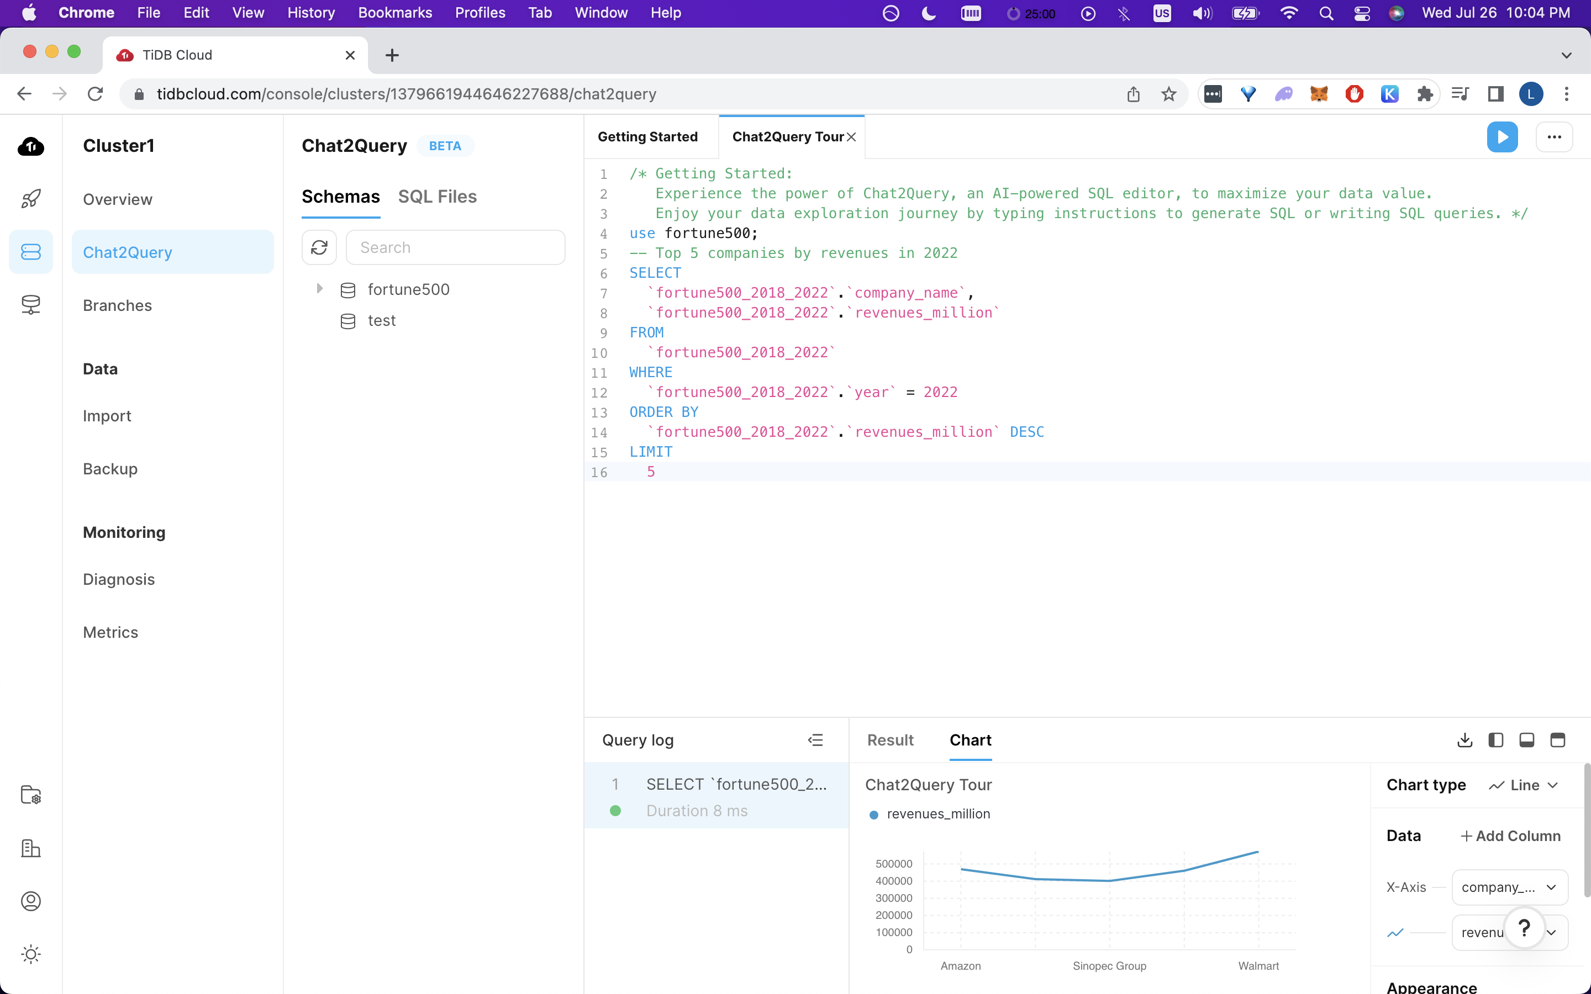Click Add Column button
The width and height of the screenshot is (1591, 994).
(x=1510, y=836)
